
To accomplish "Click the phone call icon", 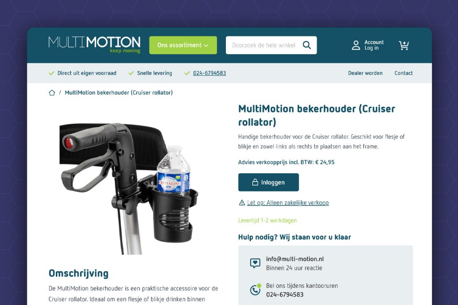I will [255, 289].
